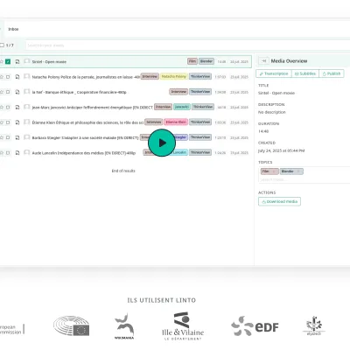This screenshot has width=350, height=350.
Task: Check the Étienne Klein row checkbox
Action: click(8, 122)
